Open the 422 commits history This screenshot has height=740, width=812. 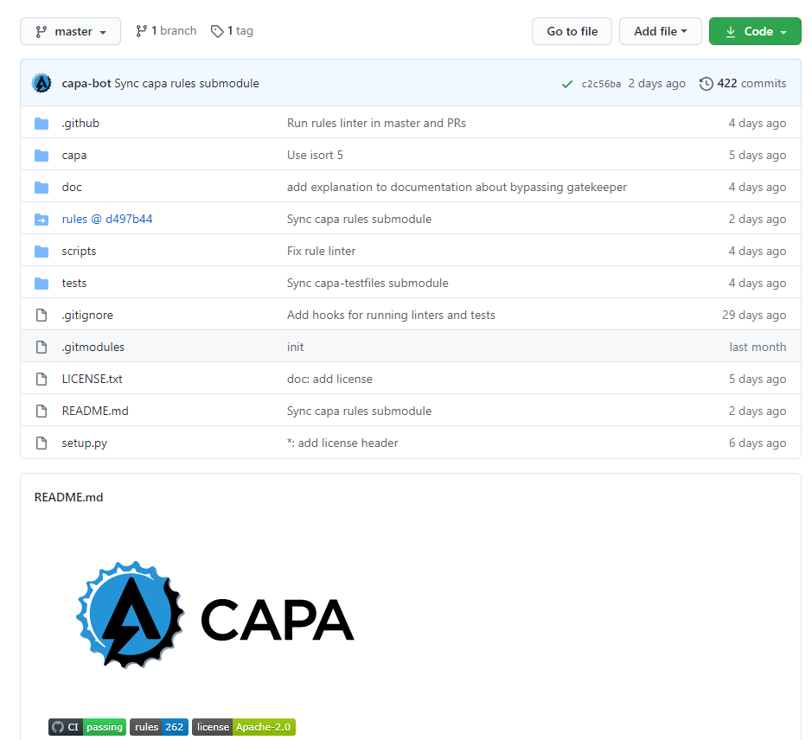tap(743, 84)
